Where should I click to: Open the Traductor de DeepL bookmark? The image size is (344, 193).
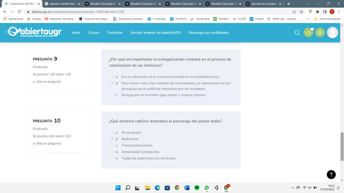click(x=94, y=19)
